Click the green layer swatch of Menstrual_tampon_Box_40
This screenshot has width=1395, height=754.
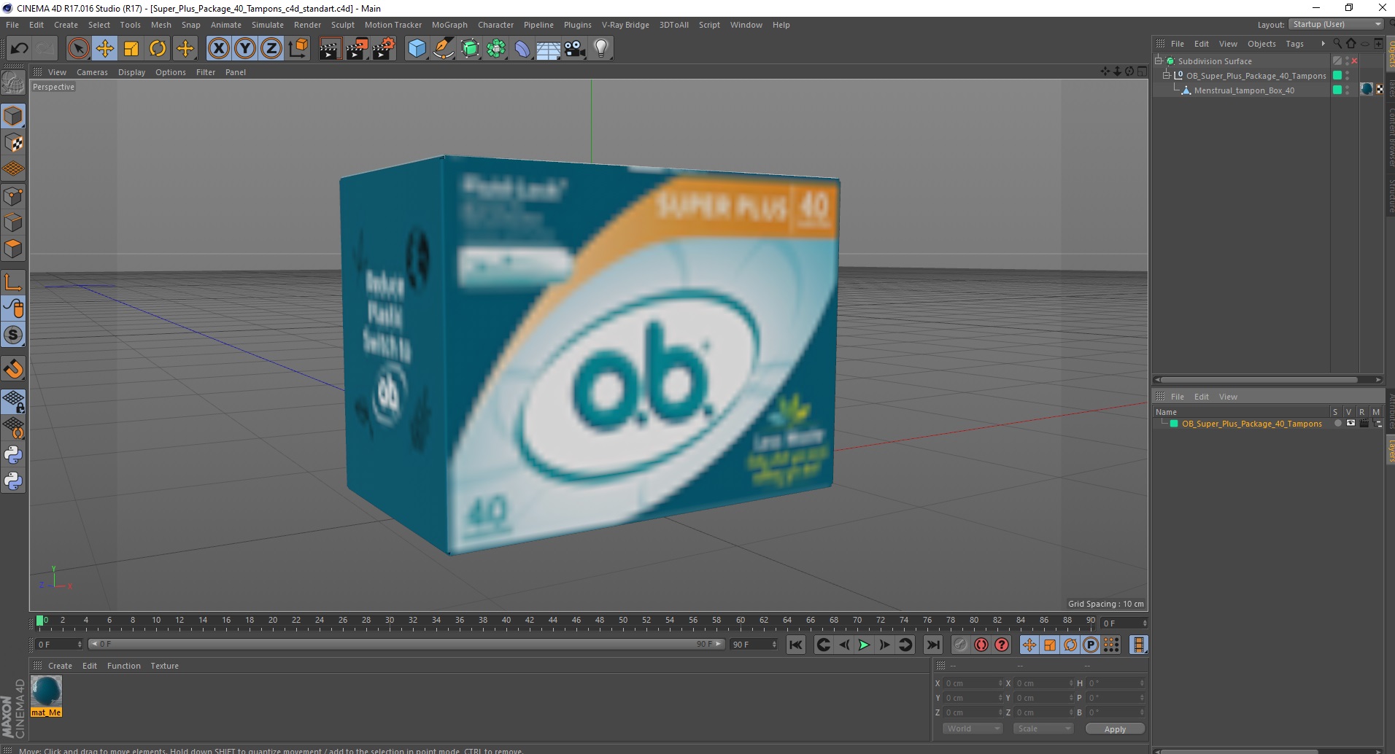click(x=1337, y=90)
